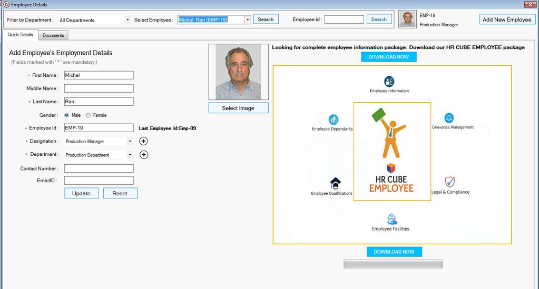539x289 pixels.
Task: Click the 'Last Employee Id:Emp-09' text
Action: pyautogui.click(x=168, y=128)
